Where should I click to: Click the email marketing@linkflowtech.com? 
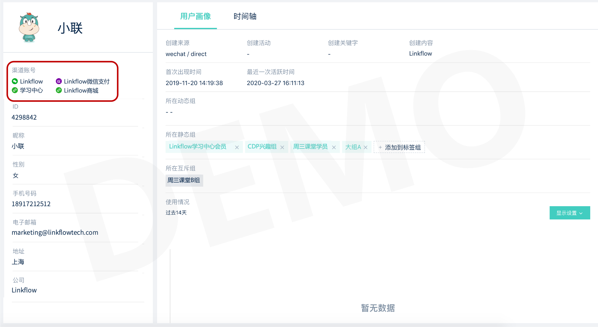coord(55,232)
